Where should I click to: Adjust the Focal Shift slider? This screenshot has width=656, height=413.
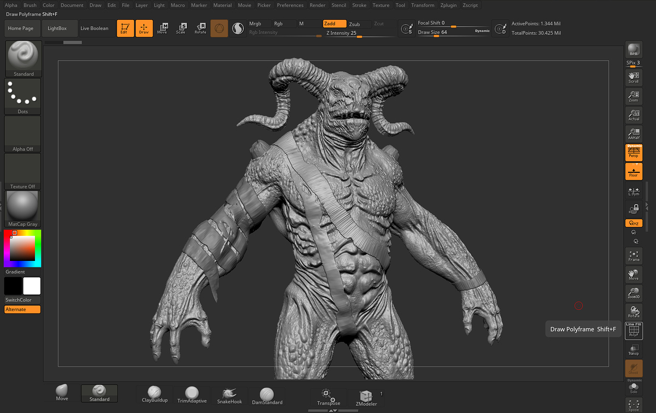453,24
